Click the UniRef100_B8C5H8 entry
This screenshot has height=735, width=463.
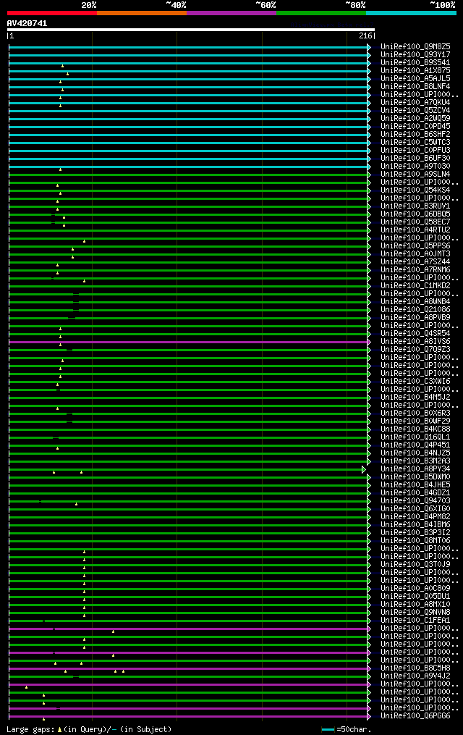click(415, 668)
